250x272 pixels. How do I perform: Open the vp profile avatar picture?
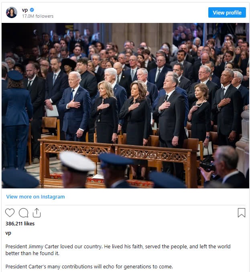[12, 12]
